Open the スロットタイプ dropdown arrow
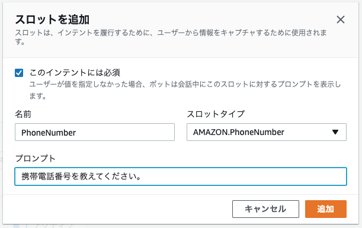362x228 pixels. (335, 132)
